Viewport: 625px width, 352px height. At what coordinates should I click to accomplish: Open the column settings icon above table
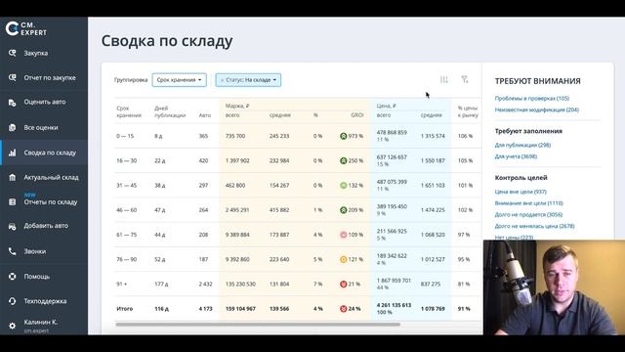[444, 80]
